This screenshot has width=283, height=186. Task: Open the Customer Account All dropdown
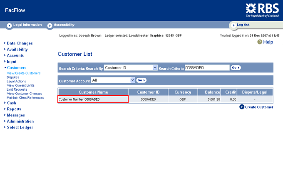(133, 80)
